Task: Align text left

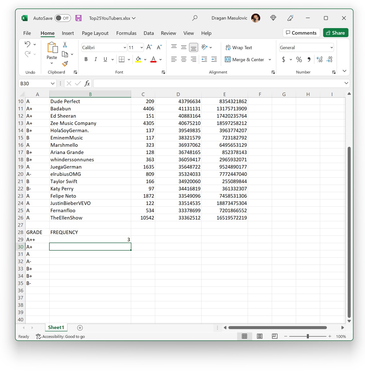Action: coord(174,59)
